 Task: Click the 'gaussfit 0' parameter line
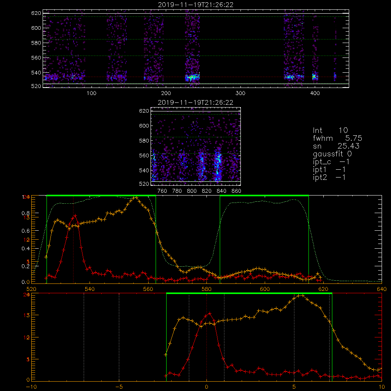coord(332,154)
